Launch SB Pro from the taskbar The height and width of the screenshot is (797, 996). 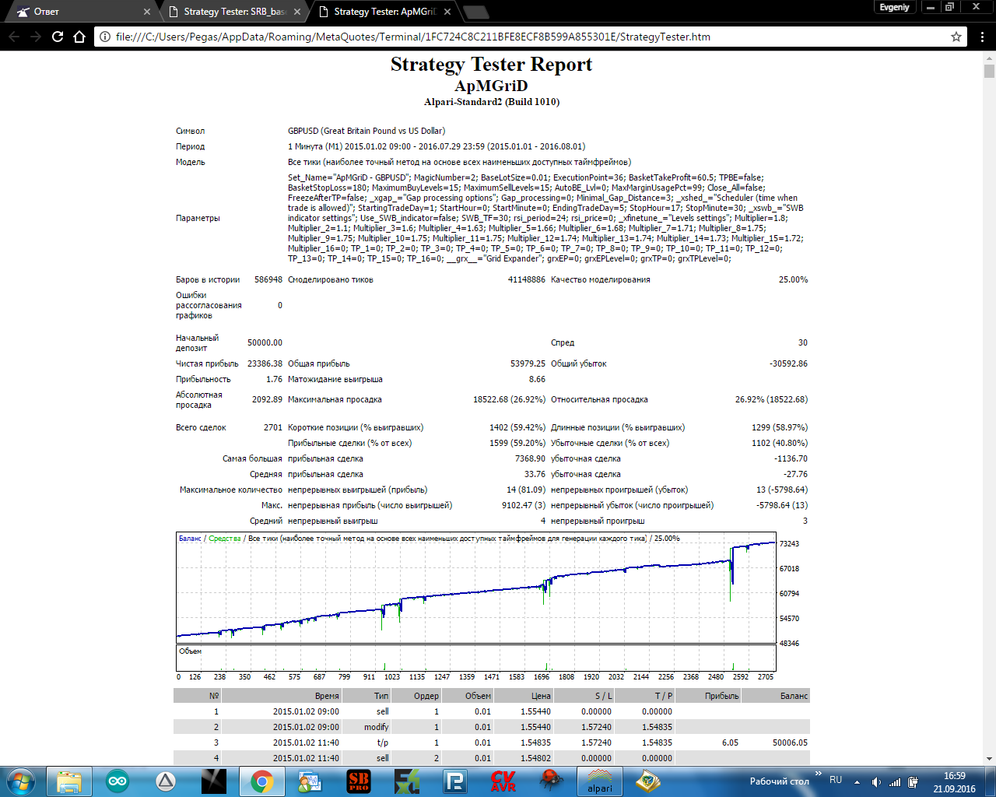[x=359, y=781]
